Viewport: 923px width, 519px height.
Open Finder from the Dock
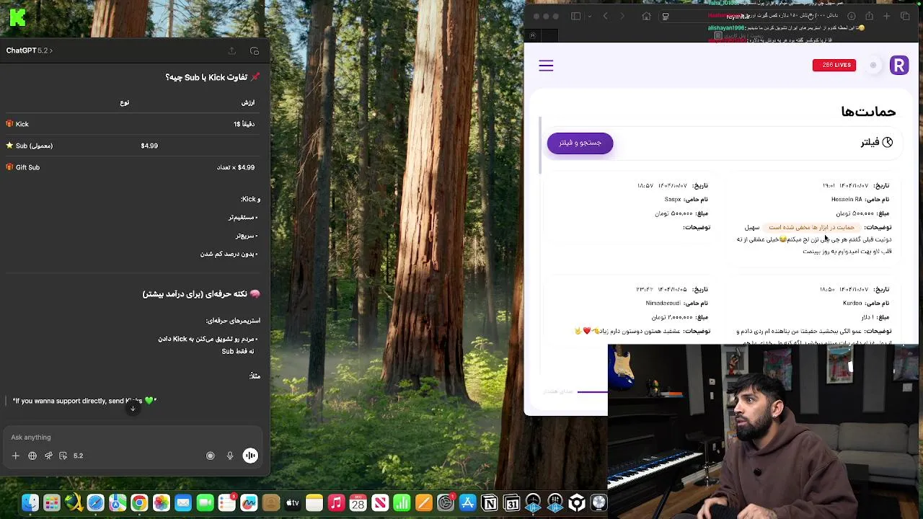pos(30,502)
